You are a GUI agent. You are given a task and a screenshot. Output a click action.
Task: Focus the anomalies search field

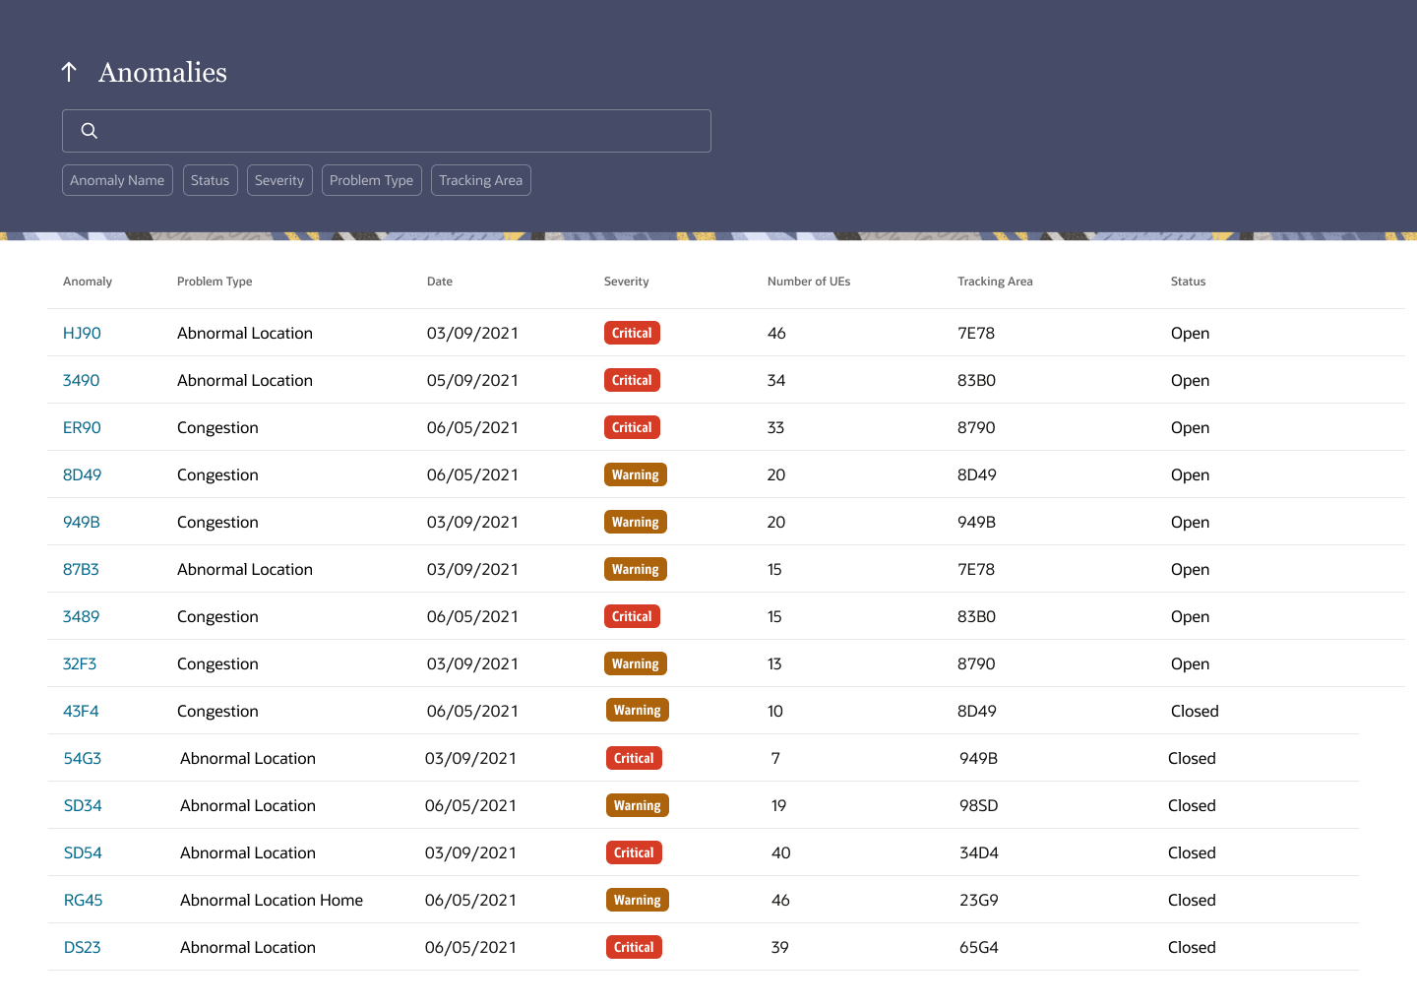[x=387, y=131]
